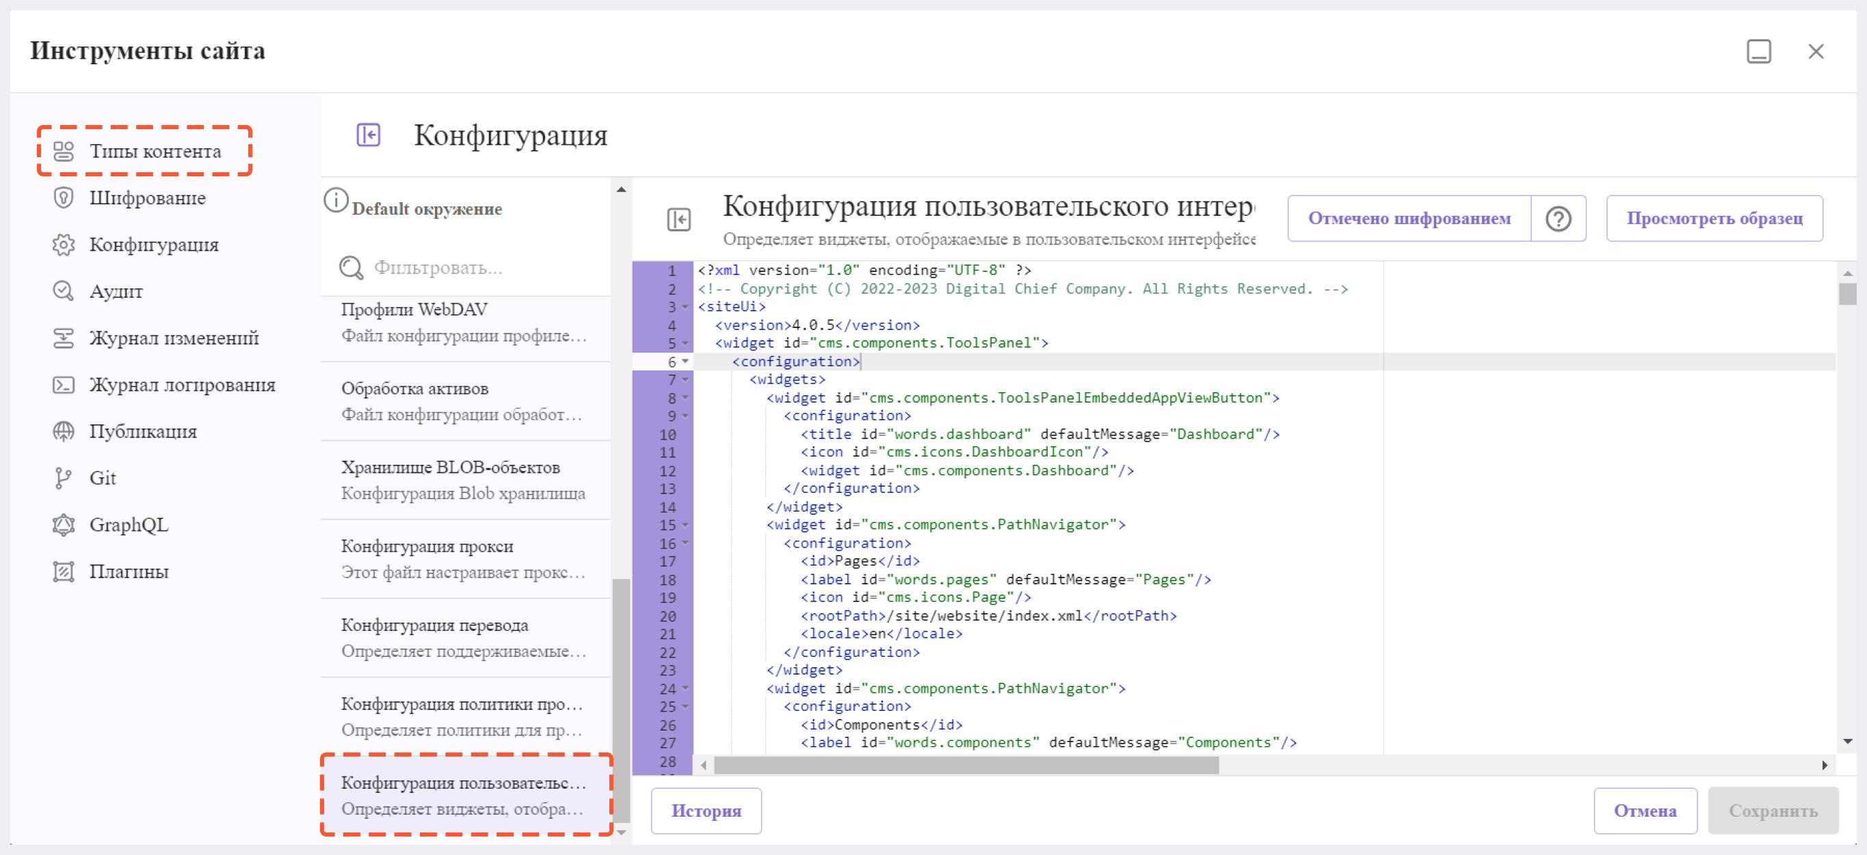
Task: Click the Сохранить button
Action: click(1773, 811)
